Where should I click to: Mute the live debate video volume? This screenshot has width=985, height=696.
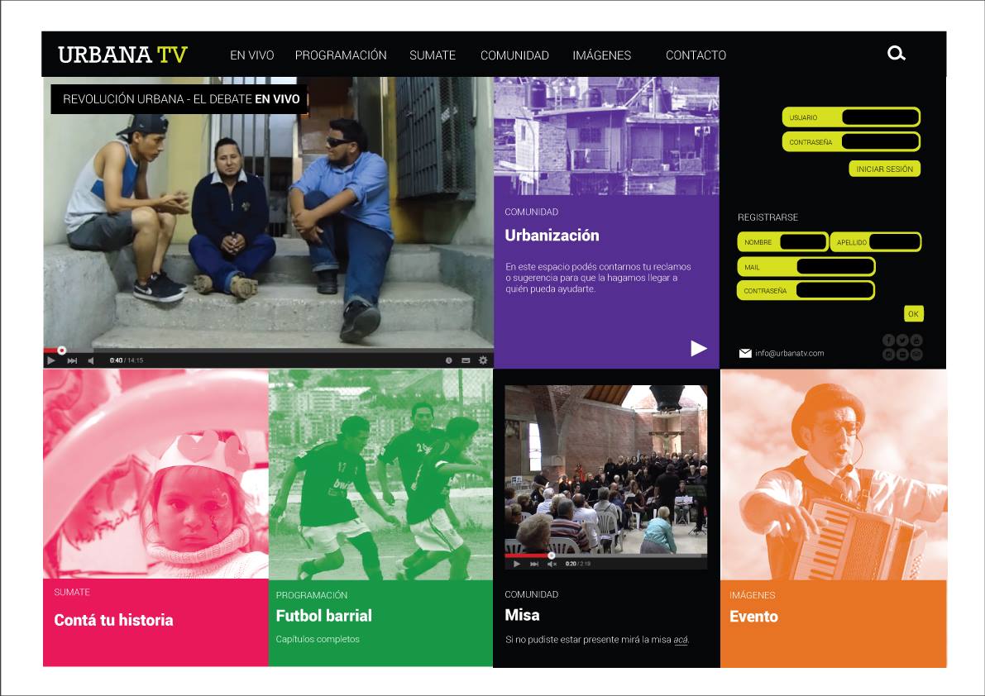pyautogui.click(x=91, y=360)
